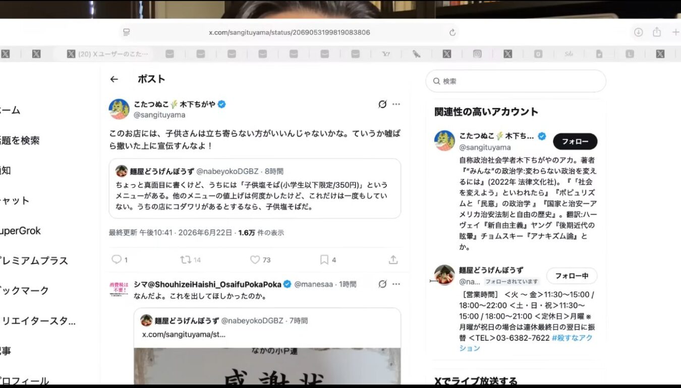Open the Grok icon on こたつぬこ's post
681x388 pixels.
click(382, 104)
